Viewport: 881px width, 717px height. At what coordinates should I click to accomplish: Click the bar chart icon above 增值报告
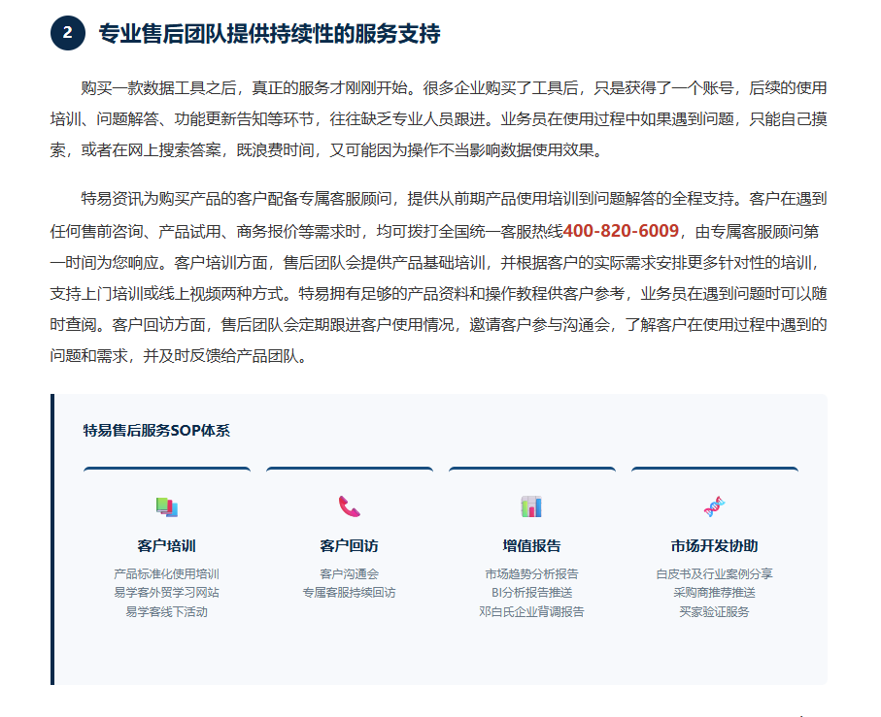pos(531,506)
